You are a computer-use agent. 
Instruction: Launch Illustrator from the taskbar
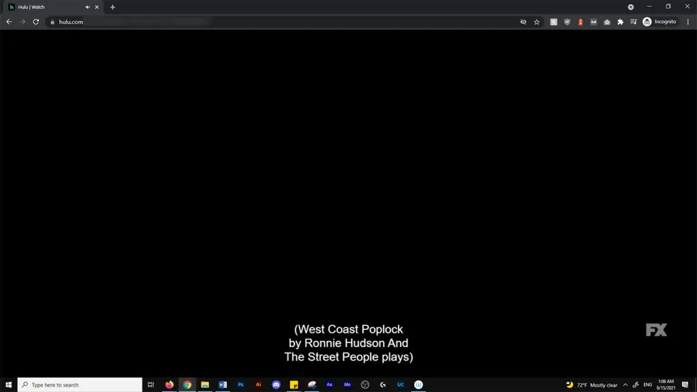[258, 385]
